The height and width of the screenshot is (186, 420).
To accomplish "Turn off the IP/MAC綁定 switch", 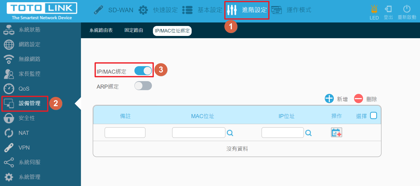I will click(143, 71).
